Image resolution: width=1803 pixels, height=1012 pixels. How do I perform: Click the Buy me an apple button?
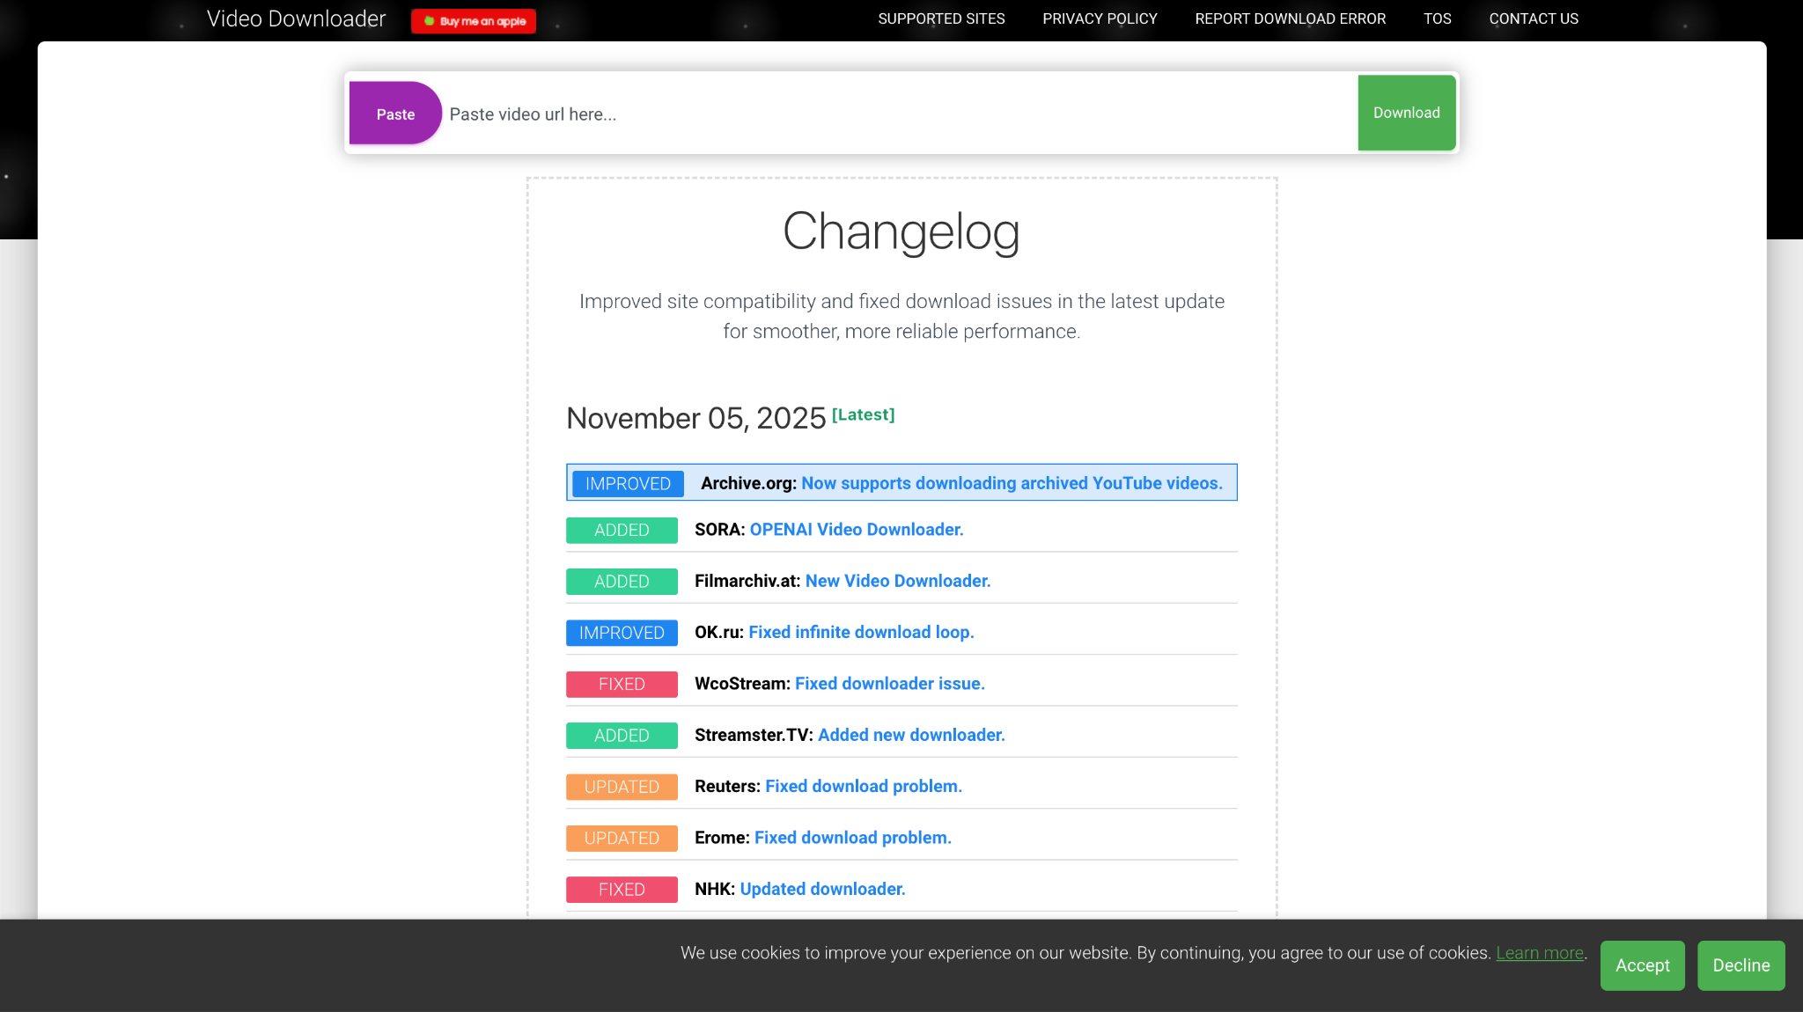pos(474,20)
